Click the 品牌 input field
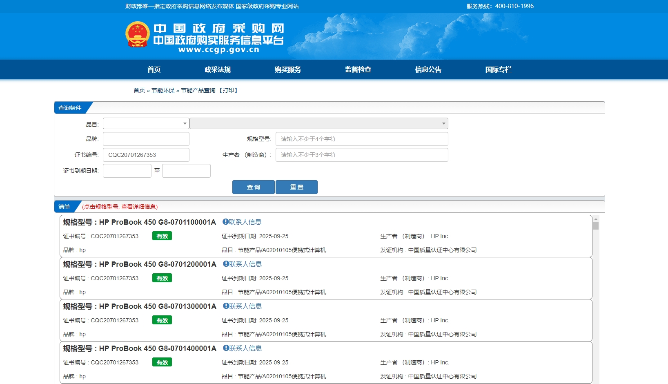The width and height of the screenshot is (668, 384). coord(146,139)
